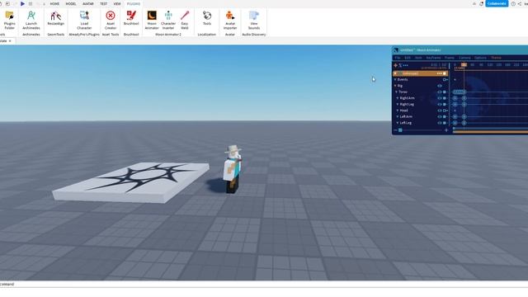
Task: Click the orange move icon in Moon Animator
Action: click(395, 65)
